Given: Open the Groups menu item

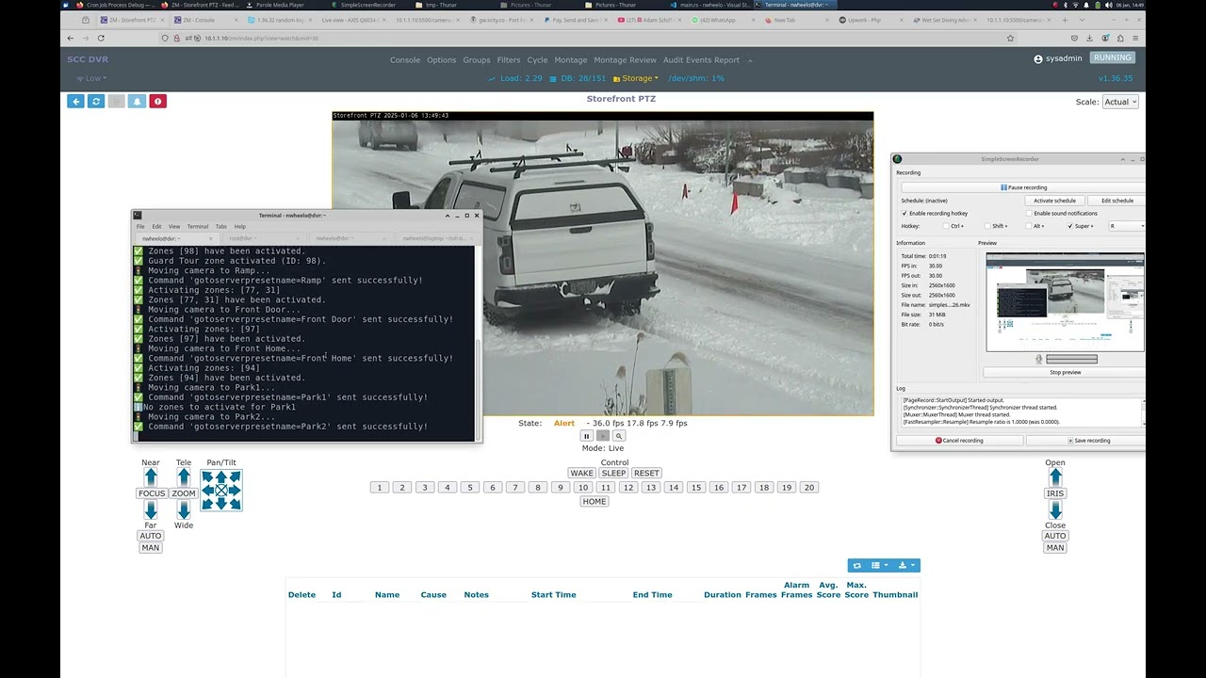Looking at the screenshot, I should 477,60.
